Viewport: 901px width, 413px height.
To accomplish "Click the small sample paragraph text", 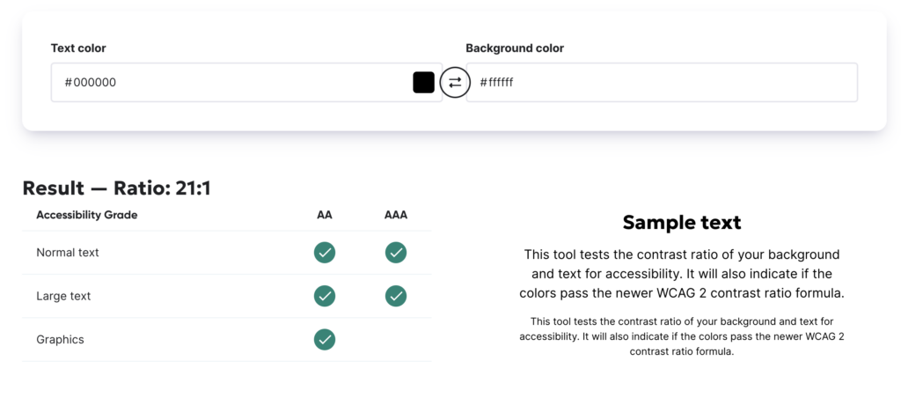I will tap(682, 336).
